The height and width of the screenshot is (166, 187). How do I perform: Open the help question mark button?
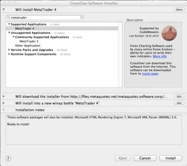[8, 158]
